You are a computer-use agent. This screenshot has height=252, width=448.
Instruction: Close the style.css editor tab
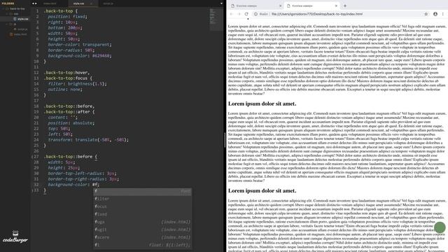pyautogui.click(x=92, y=3)
